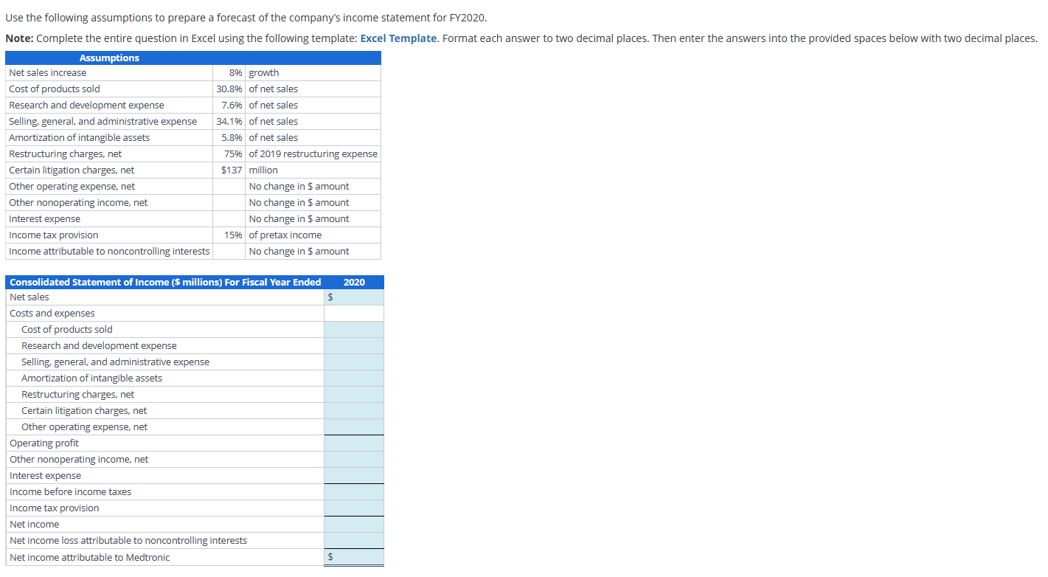Select the Selling, general, and administrative expense cell

click(354, 362)
